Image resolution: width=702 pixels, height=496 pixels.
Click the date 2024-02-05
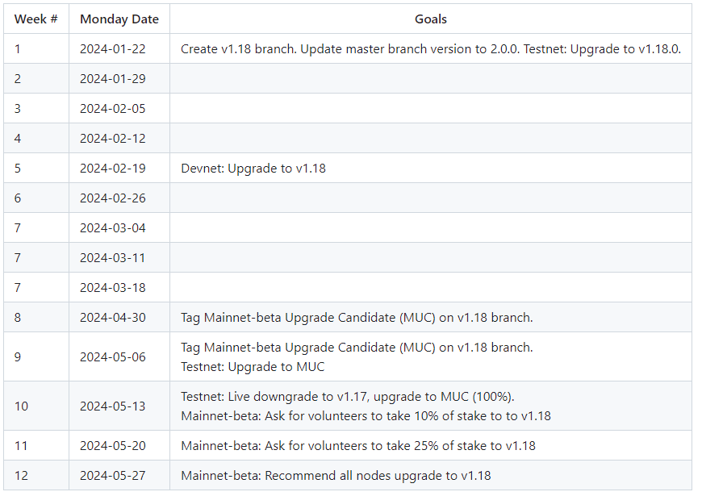click(x=112, y=108)
